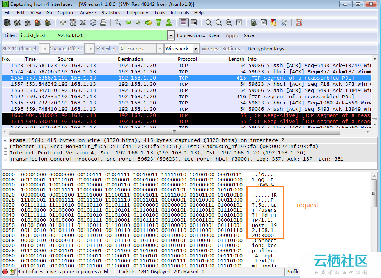Expand the Frame 1564 details row
381x278 pixels.
tap(5, 140)
